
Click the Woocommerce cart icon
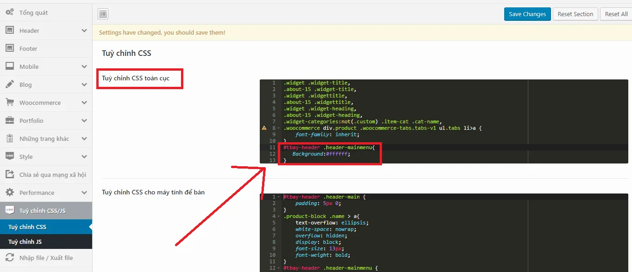click(9, 103)
